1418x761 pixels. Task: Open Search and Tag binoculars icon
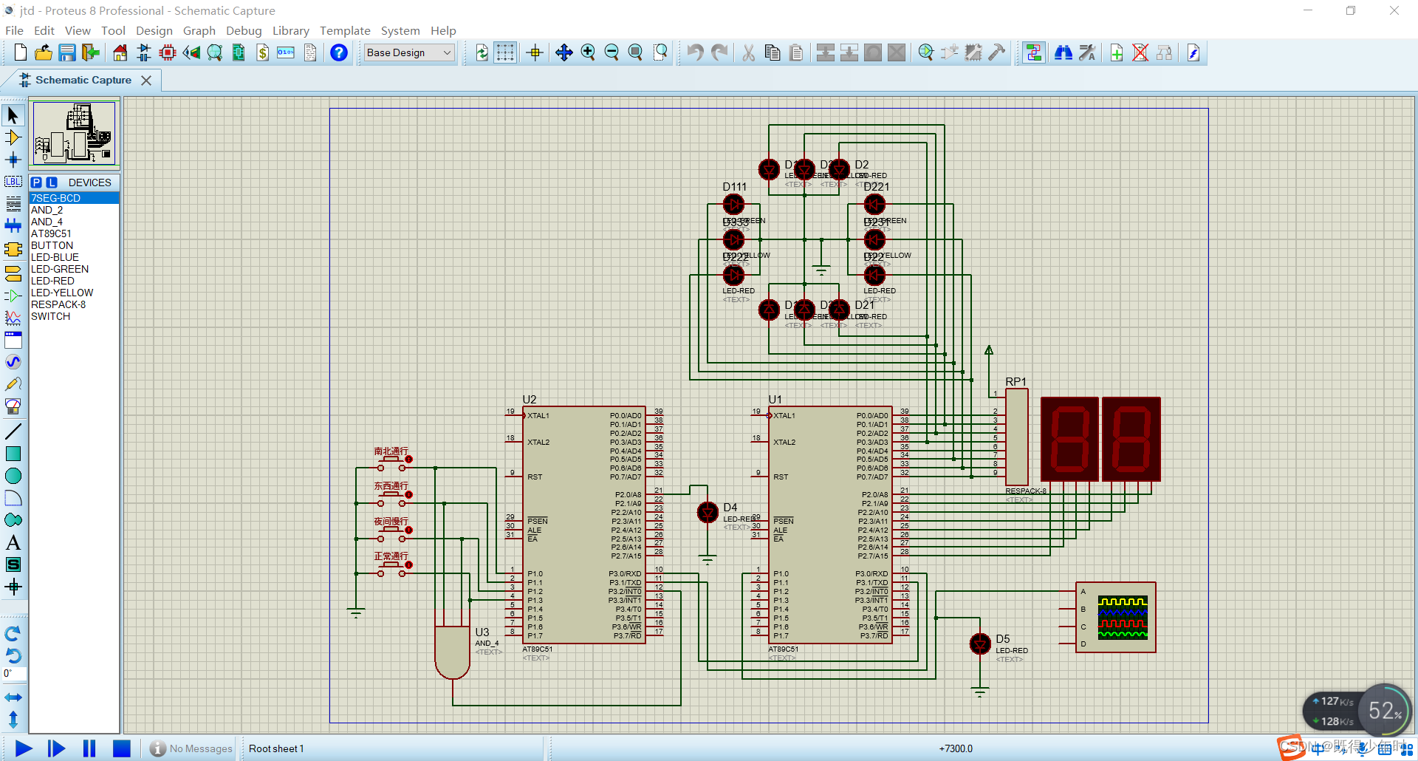[x=1063, y=52]
